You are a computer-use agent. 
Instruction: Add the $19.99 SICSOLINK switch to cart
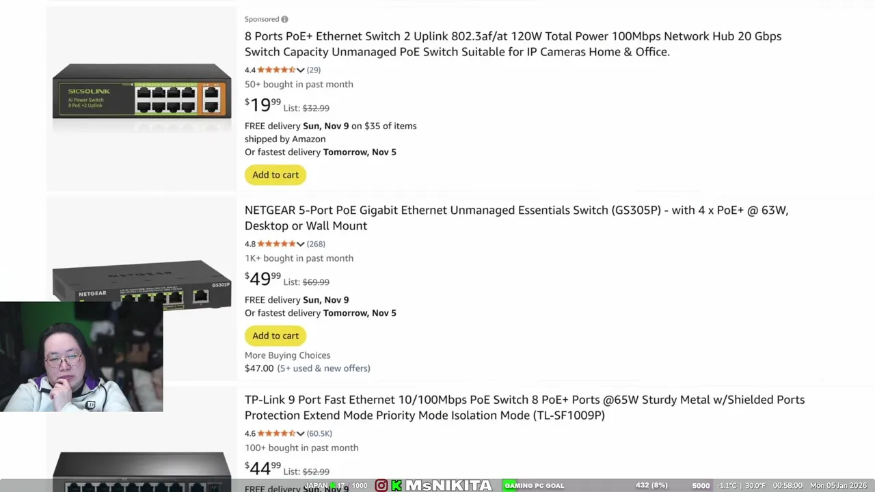(x=275, y=175)
